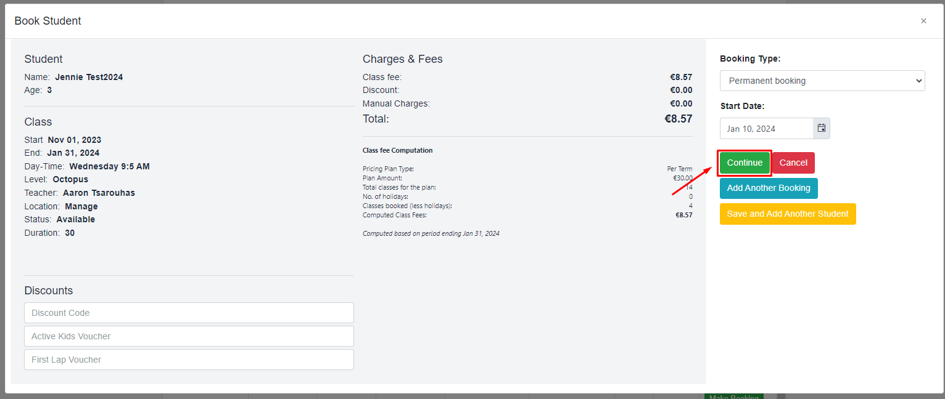
Task: Click Add Another Booking button
Action: pyautogui.click(x=769, y=188)
